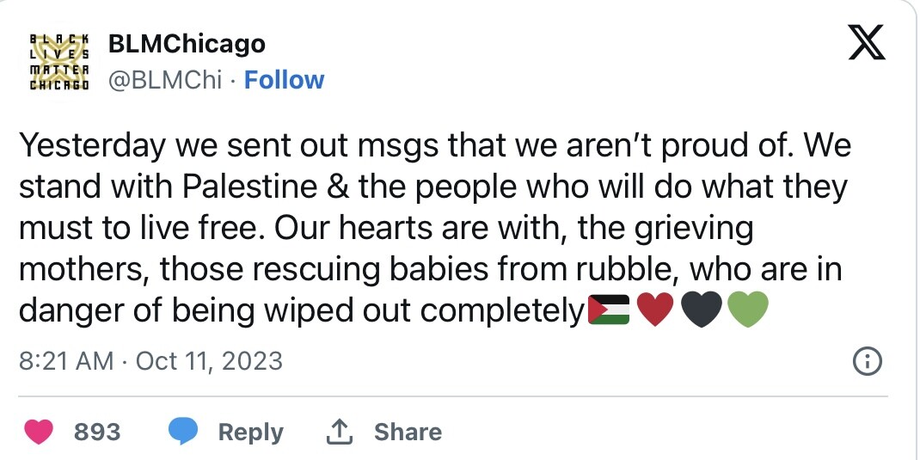Image resolution: width=920 pixels, height=460 pixels.
Task: Open the BLMChicago display name link
Action: click(187, 43)
